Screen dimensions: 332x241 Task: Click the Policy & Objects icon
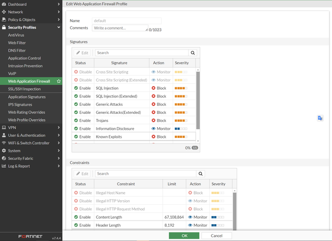coord(4,20)
